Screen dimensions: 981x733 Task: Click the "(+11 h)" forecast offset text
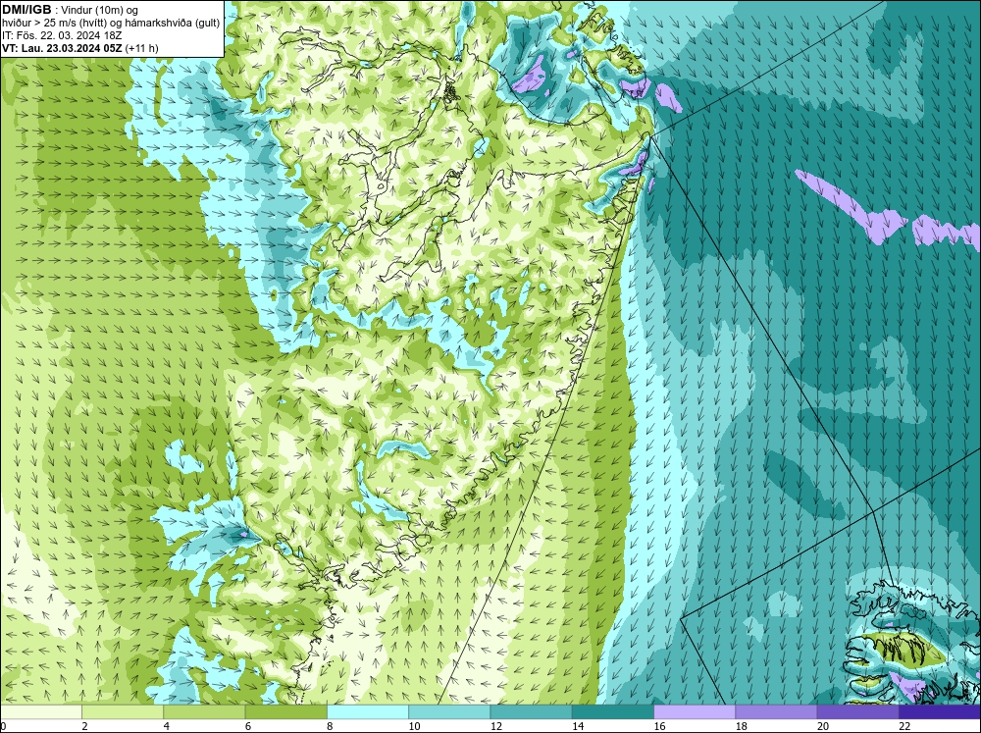[x=142, y=48]
